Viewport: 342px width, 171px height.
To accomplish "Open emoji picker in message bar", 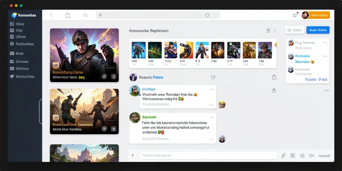I will pyautogui.click(x=302, y=156).
